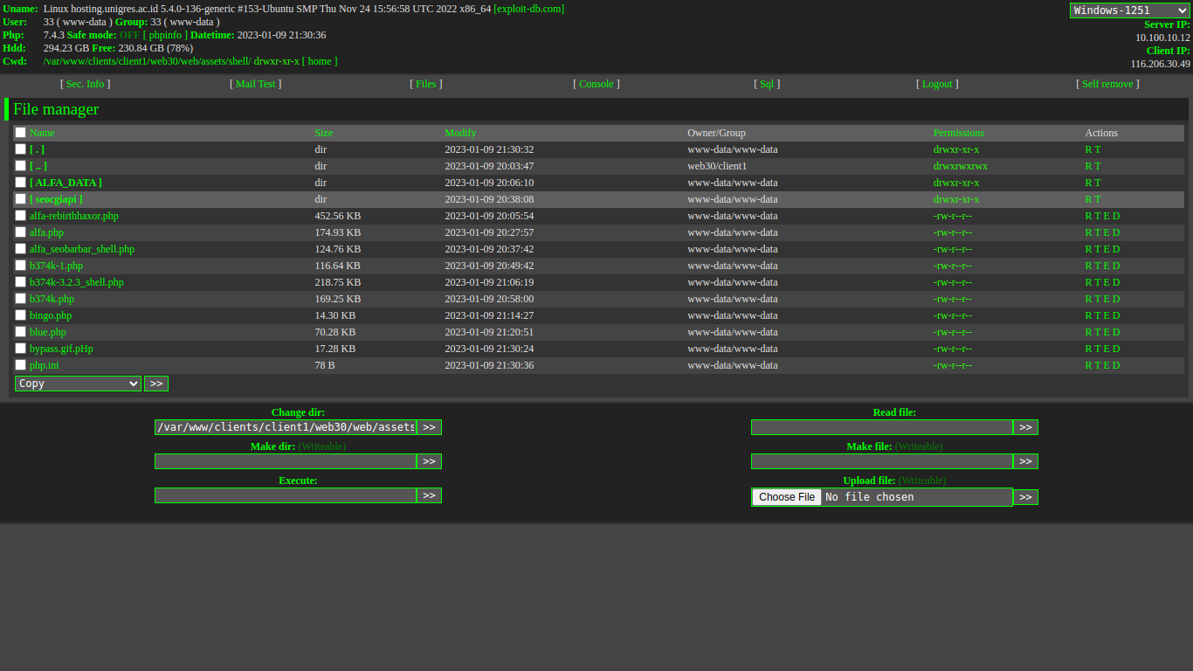Sort files by Modify column
The image size is (1193, 671).
pos(460,133)
